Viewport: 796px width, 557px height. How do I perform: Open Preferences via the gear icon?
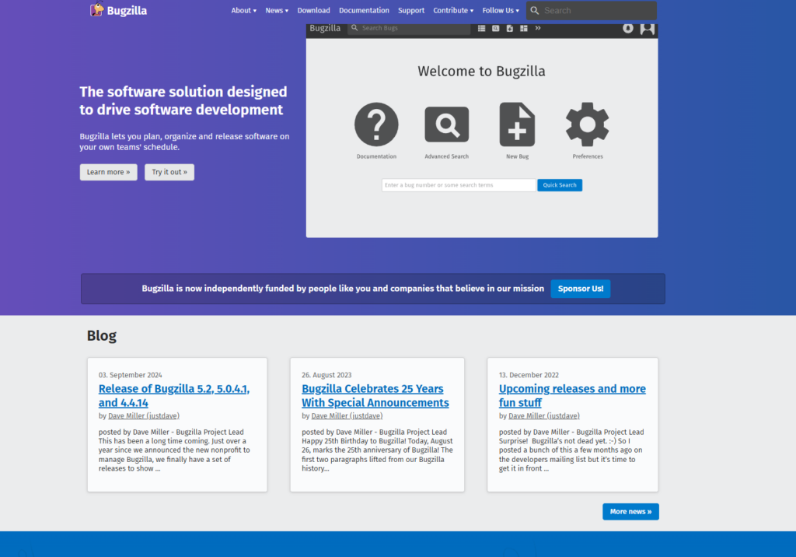[x=587, y=124]
